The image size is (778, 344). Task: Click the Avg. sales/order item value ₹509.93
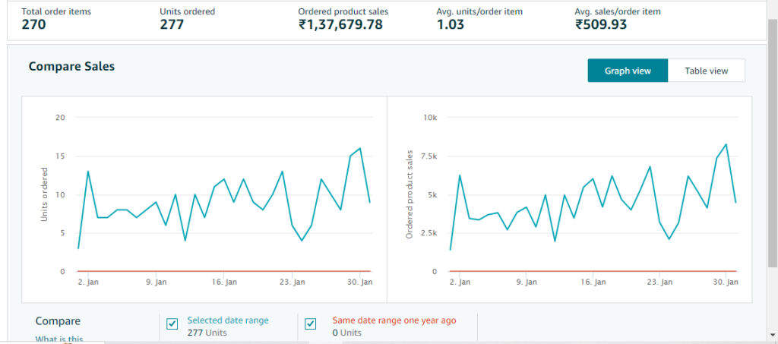click(x=607, y=24)
